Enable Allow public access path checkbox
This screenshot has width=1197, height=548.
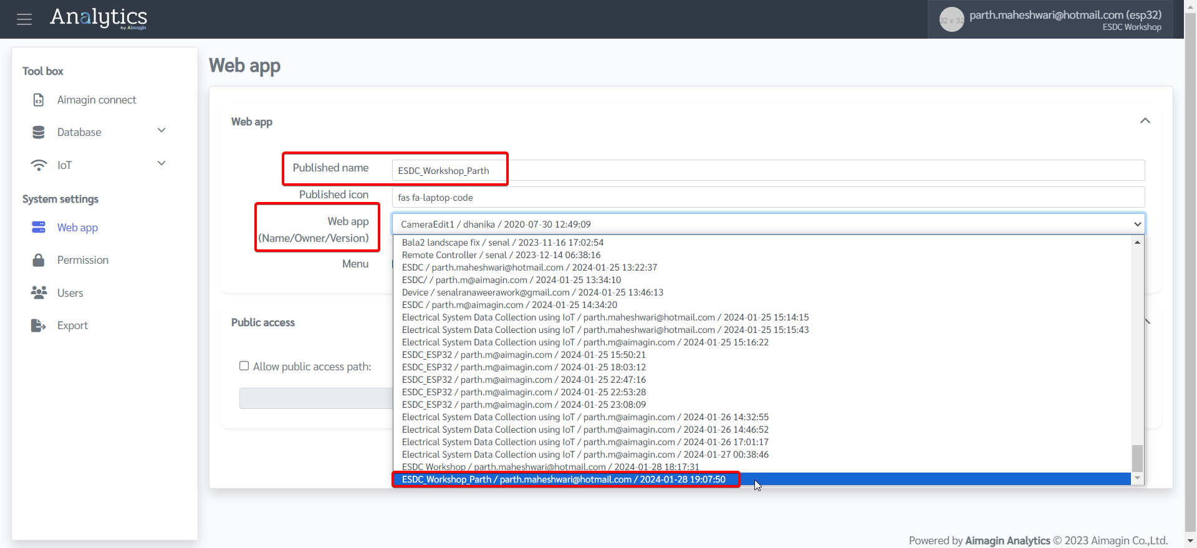tap(244, 366)
